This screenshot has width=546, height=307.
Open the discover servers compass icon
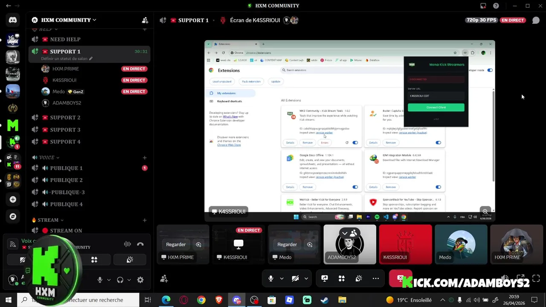(13, 217)
